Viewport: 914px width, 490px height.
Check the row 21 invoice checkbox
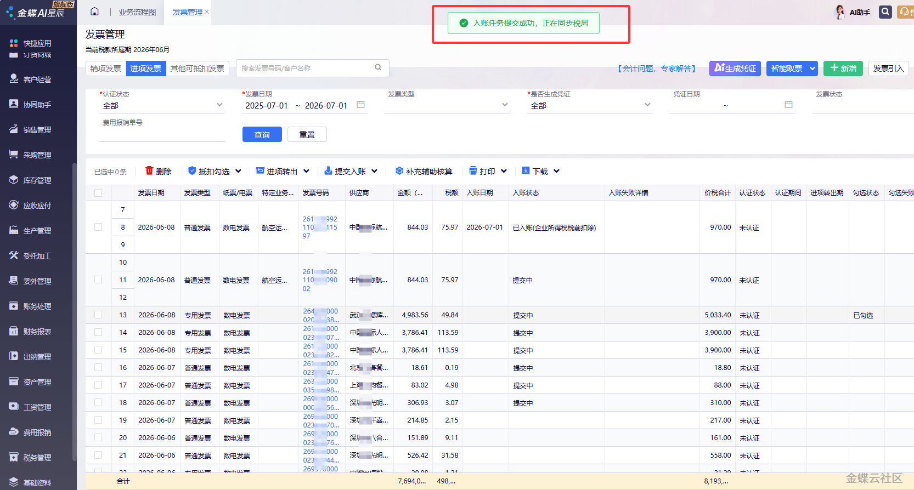98,455
